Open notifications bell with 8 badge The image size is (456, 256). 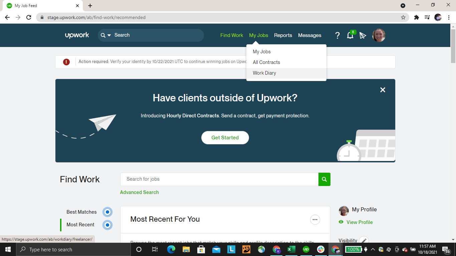[350, 35]
